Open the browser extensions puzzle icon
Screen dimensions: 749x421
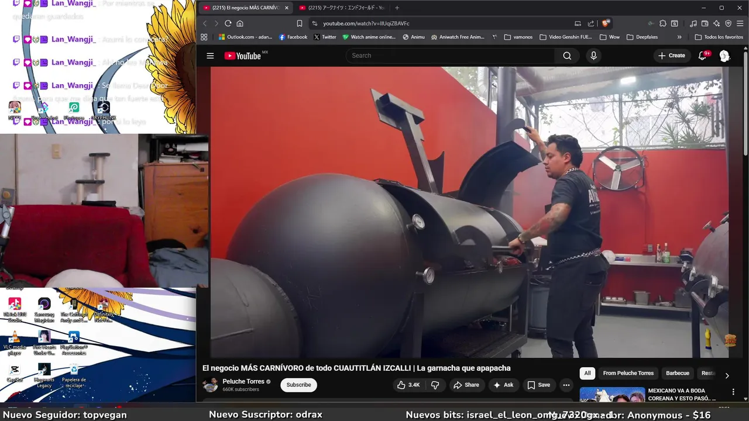pyautogui.click(x=663, y=23)
